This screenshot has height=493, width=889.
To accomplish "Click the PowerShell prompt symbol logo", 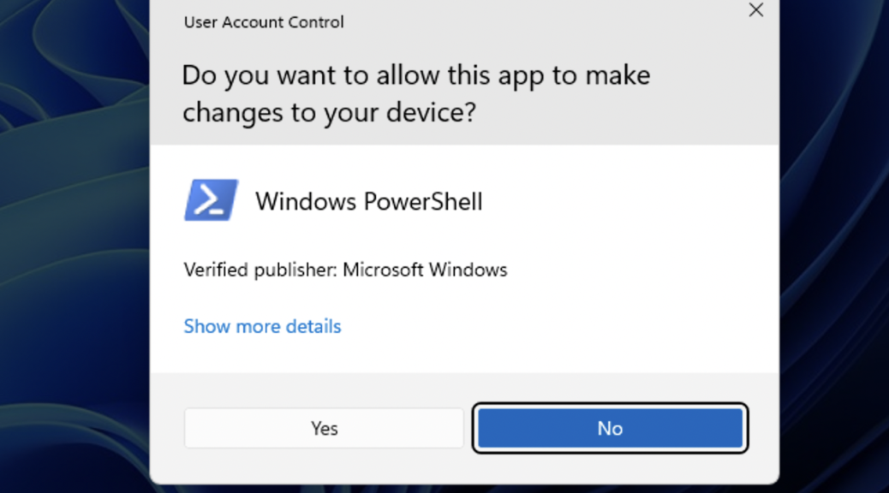I will 211,200.
